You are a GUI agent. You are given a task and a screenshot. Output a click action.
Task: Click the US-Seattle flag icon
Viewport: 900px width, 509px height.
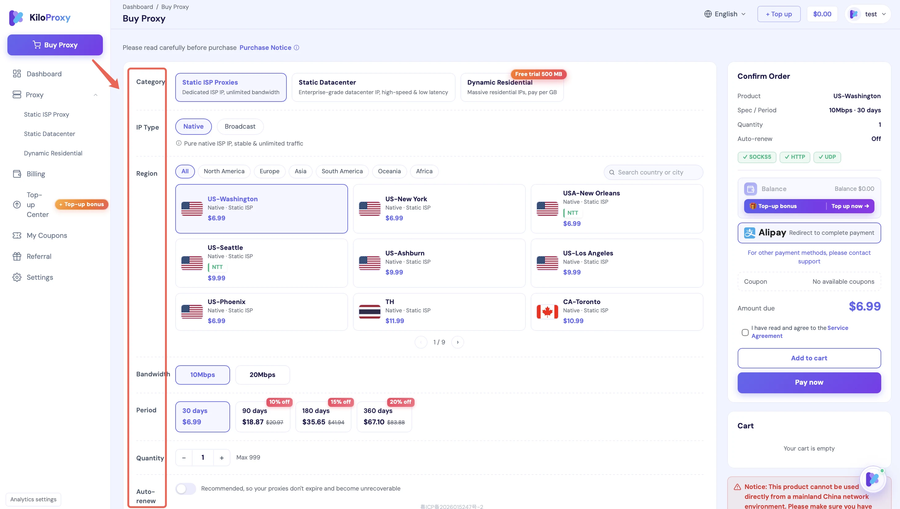click(x=192, y=263)
